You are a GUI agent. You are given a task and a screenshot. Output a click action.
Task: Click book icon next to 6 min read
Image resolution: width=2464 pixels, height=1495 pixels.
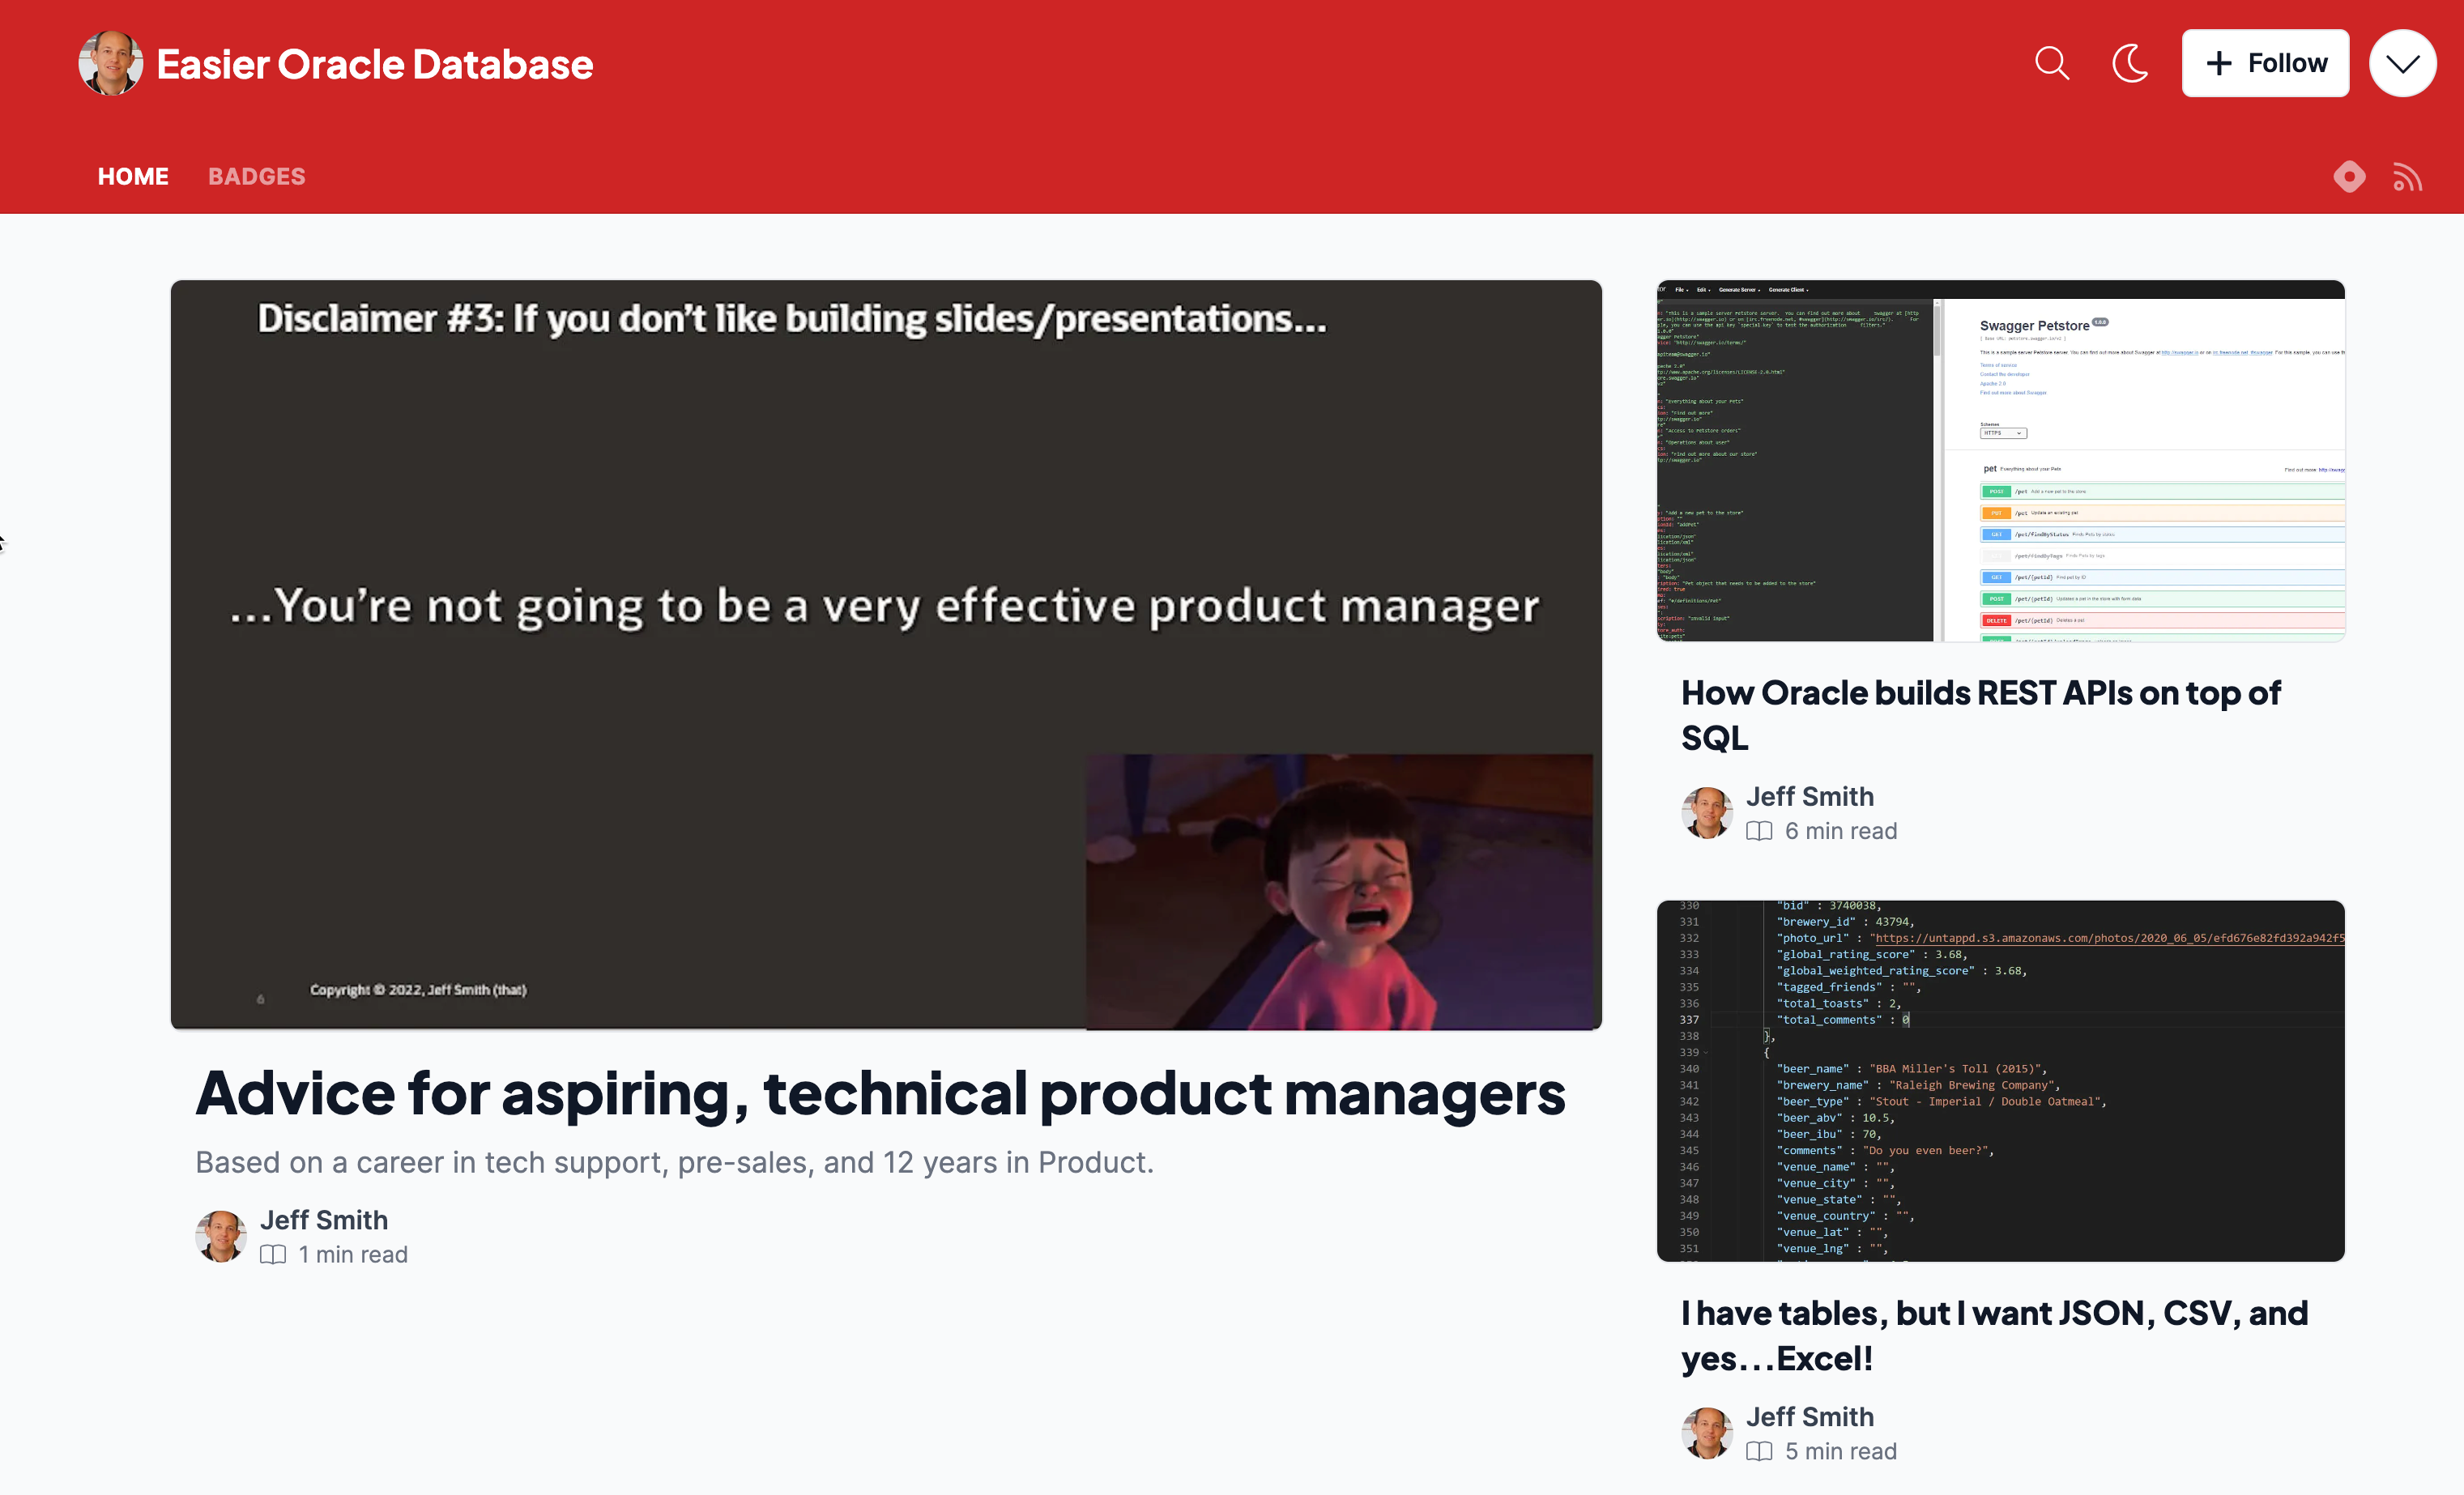tap(1759, 831)
